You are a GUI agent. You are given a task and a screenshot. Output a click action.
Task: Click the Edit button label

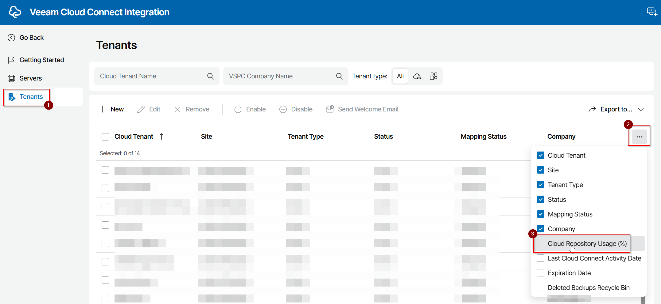[155, 109]
